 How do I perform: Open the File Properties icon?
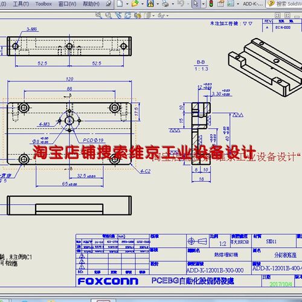click(x=220, y=4)
